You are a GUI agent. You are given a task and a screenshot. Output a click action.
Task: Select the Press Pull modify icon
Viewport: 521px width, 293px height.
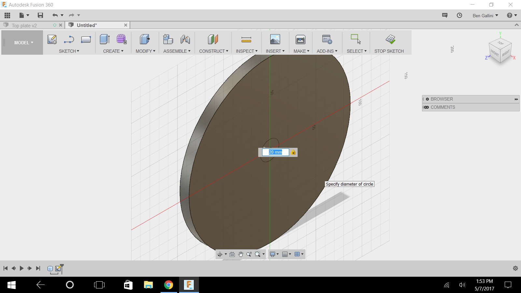(x=145, y=39)
